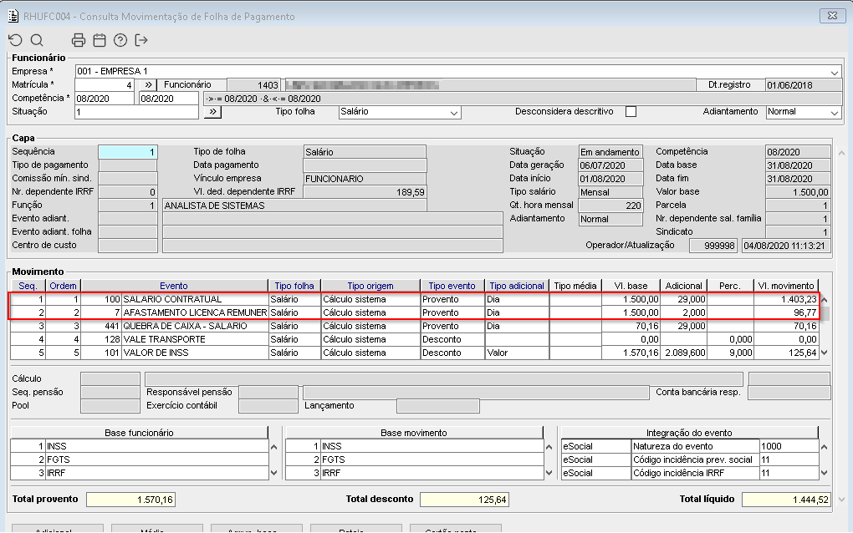The width and height of the screenshot is (853, 533).
Task: Click the exit door toolbar icon
Action: tap(141, 40)
